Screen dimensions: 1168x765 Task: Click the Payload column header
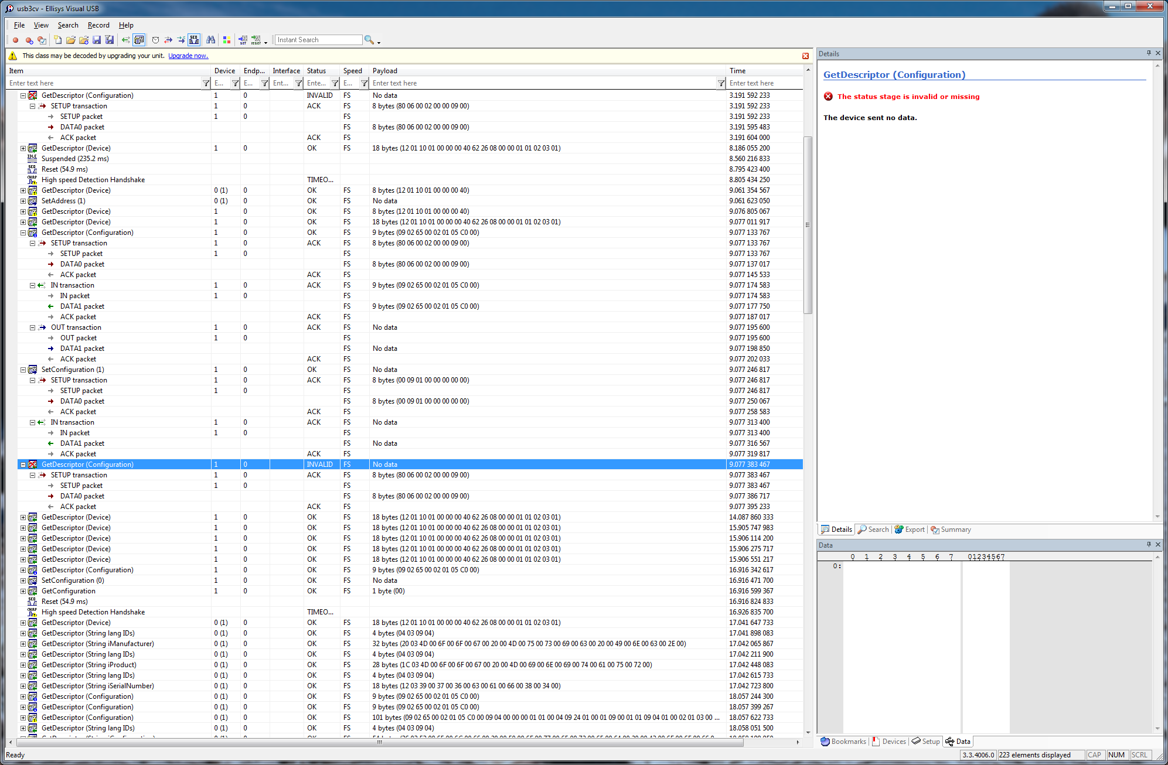click(x=547, y=71)
